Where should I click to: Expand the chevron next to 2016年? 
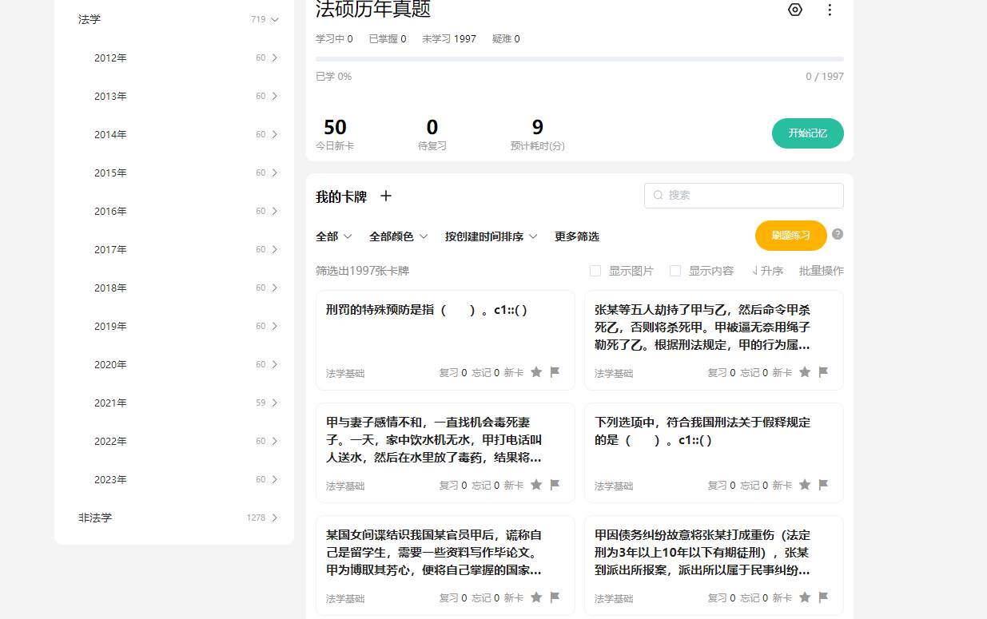275,211
